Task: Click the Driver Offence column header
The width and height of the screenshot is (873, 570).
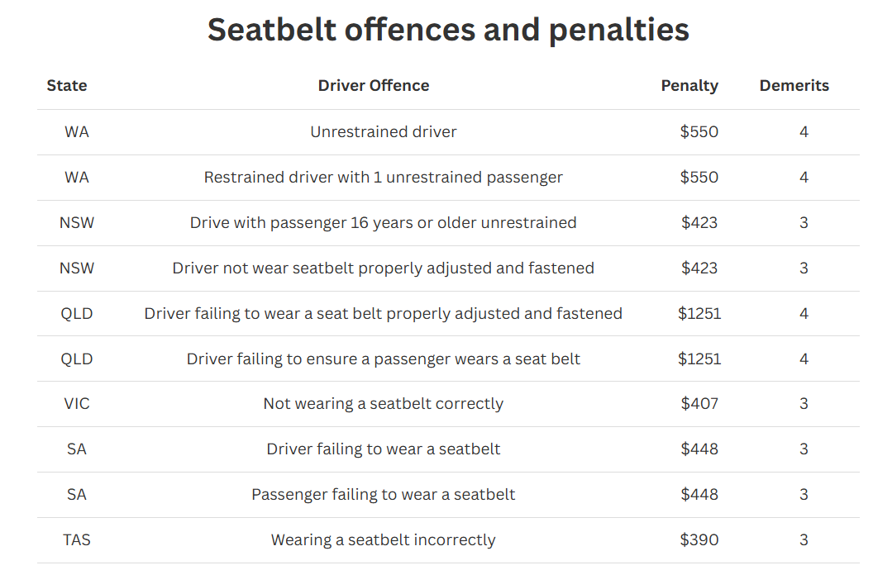Action: (374, 86)
